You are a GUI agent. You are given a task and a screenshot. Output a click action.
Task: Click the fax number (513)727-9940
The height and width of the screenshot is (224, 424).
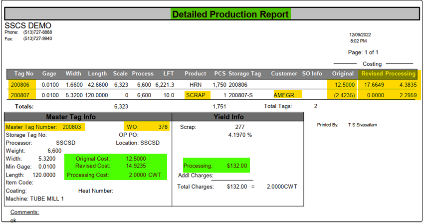pyautogui.click(x=37, y=39)
